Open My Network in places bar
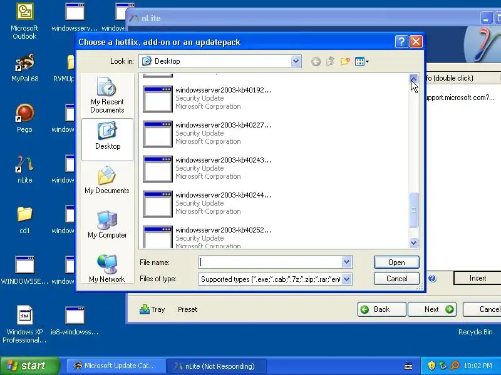Viewport: 501px width, 375px height. [x=107, y=269]
